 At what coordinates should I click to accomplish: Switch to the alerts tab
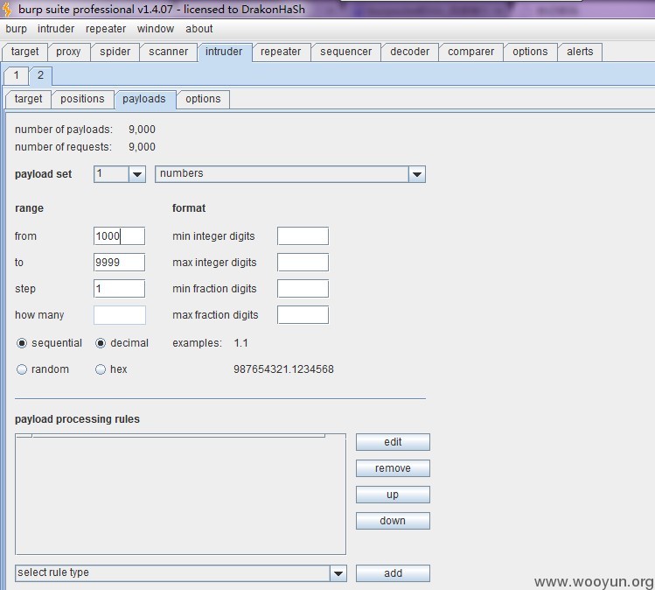(580, 52)
